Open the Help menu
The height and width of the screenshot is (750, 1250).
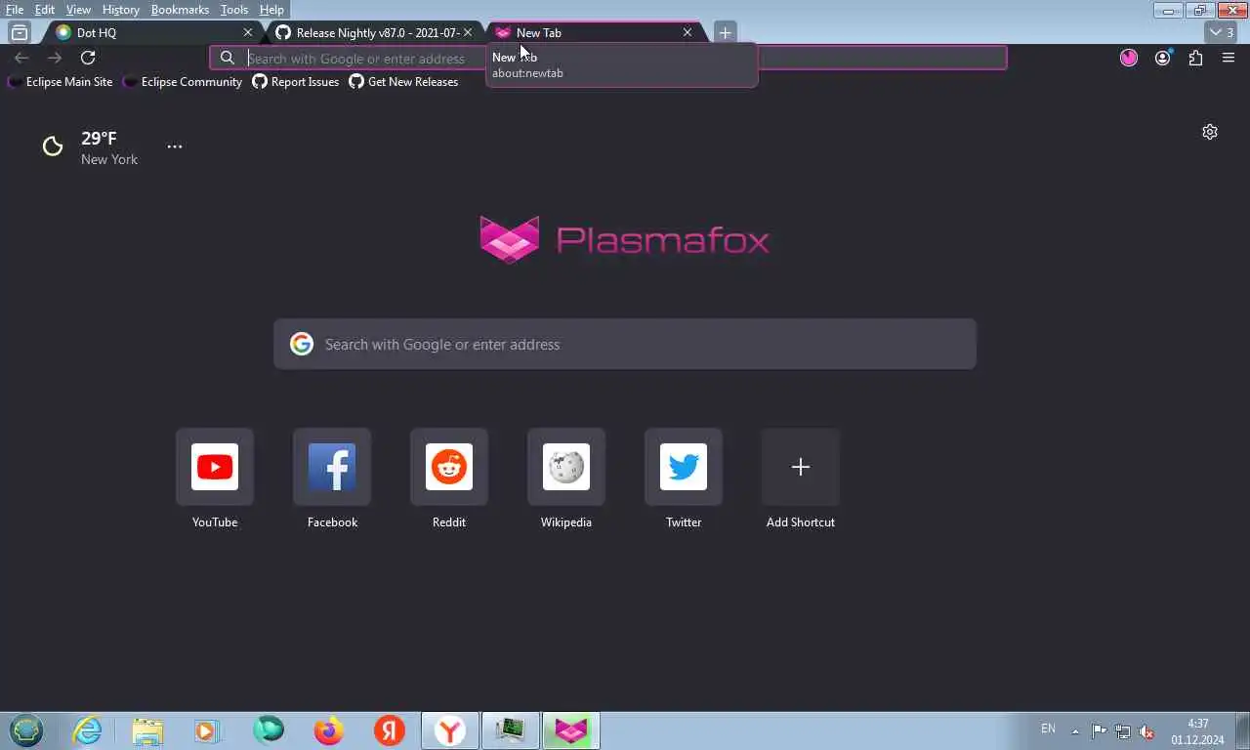click(x=271, y=10)
